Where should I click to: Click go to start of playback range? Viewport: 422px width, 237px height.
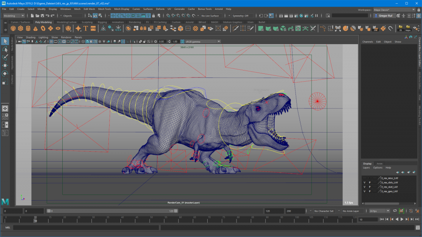pos(382,219)
